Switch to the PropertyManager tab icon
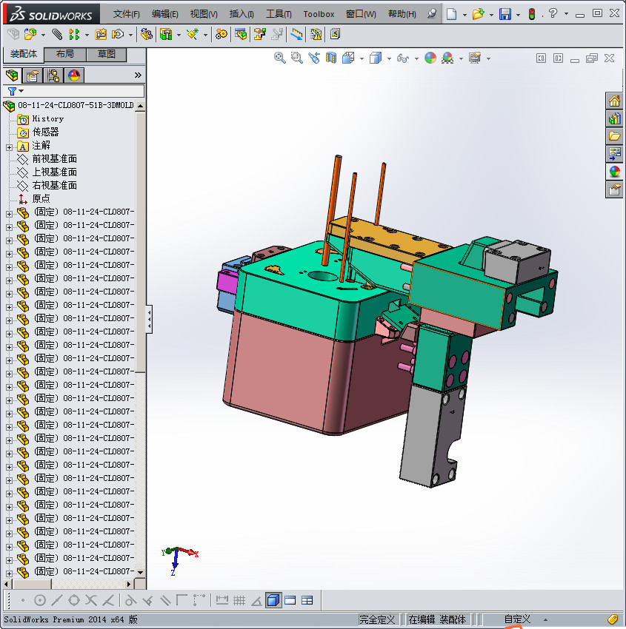This screenshot has height=629, width=626. click(x=33, y=75)
